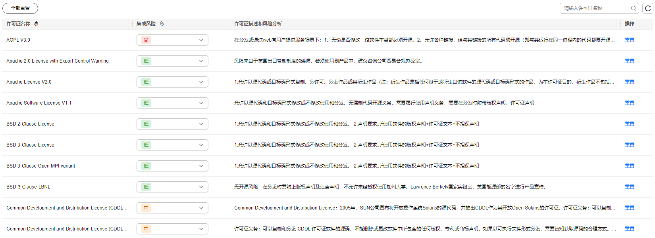Open risk dropdown for BSD-3-Clause-LBNL
655x238 pixels.
tap(172, 187)
